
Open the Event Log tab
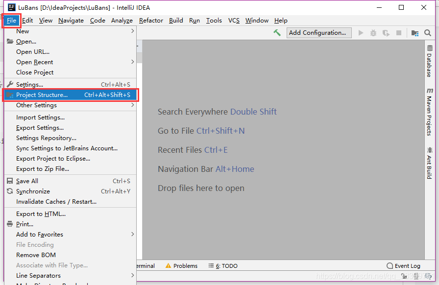click(x=403, y=266)
